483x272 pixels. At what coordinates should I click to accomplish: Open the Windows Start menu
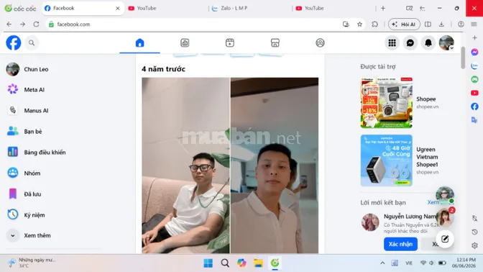208,263
